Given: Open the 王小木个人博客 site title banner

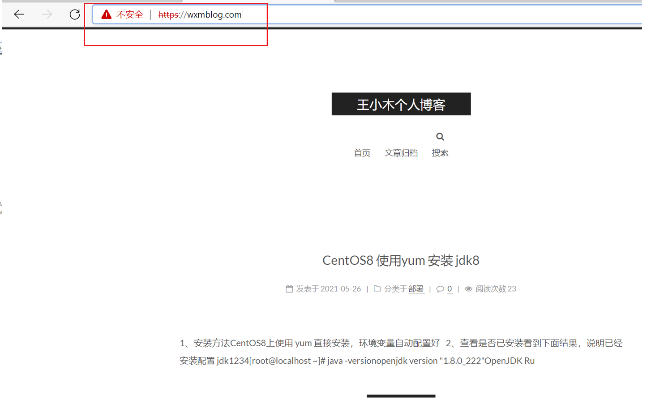Looking at the screenshot, I should click(401, 104).
